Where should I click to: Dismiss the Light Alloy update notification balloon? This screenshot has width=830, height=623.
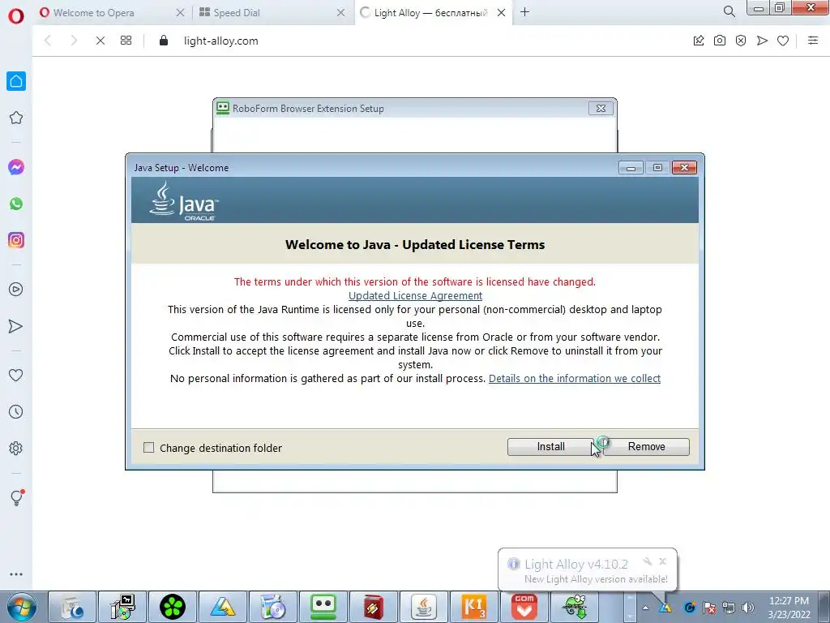click(663, 561)
